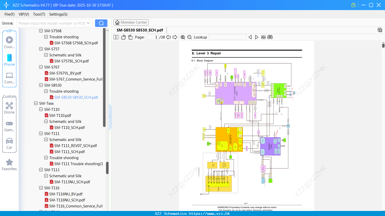Open SM-T116_Common_Service_Full file
The height and width of the screenshot is (216, 385).
[x=74, y=206]
